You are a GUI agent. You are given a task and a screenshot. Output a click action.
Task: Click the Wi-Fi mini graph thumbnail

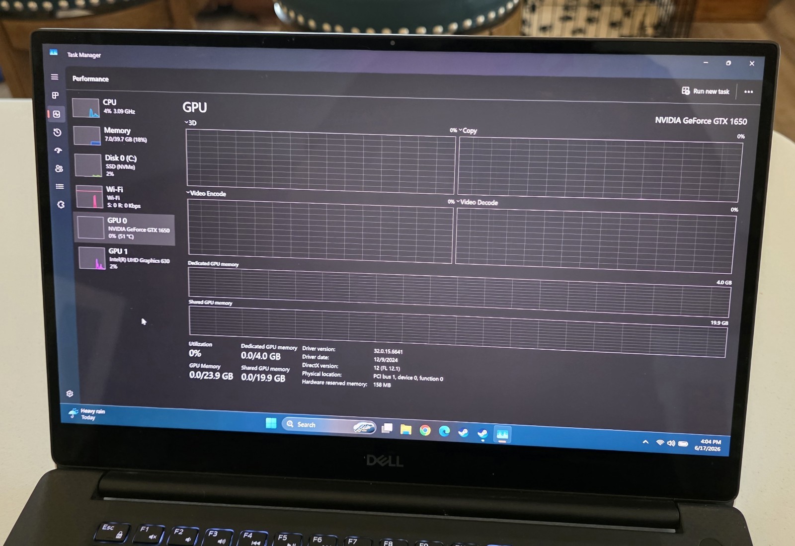click(89, 197)
